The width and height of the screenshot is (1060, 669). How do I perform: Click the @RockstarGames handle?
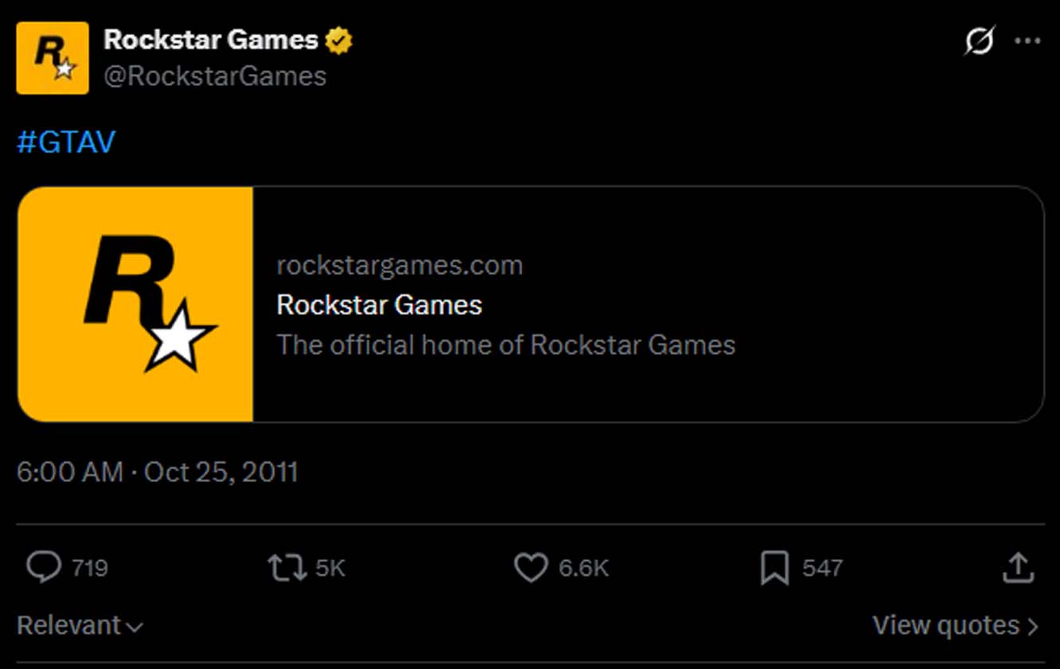(x=215, y=76)
